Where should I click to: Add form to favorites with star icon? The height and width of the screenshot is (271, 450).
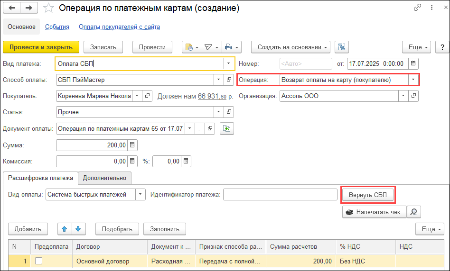click(48, 8)
